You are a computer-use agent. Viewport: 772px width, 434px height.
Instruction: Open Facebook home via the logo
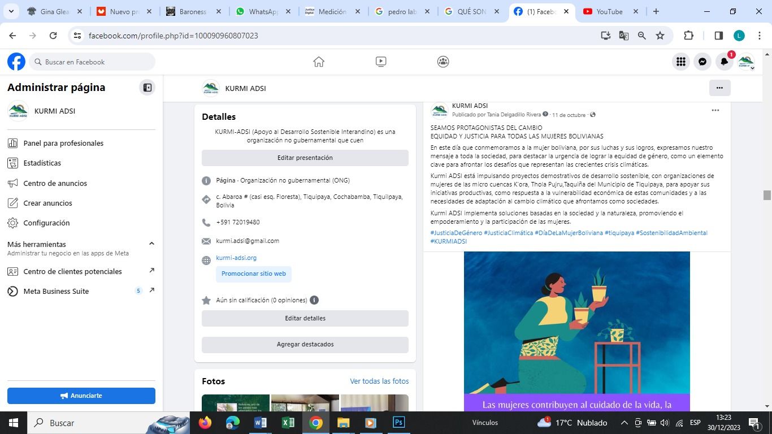(16, 62)
